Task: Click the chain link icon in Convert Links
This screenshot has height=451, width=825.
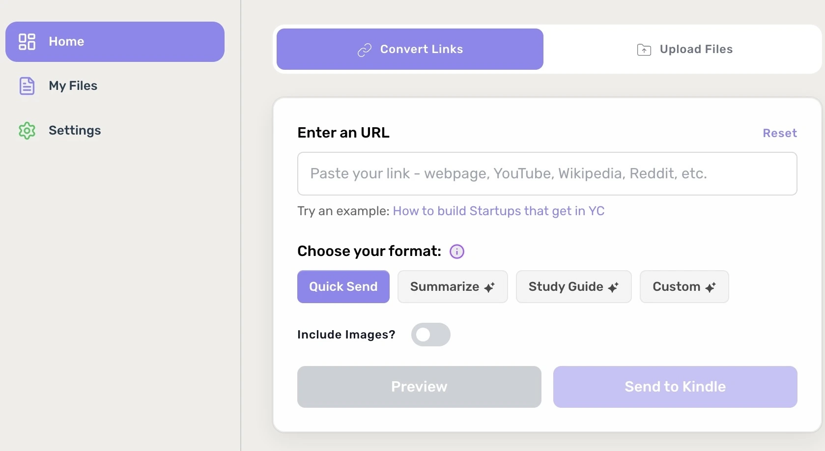Action: click(365, 50)
